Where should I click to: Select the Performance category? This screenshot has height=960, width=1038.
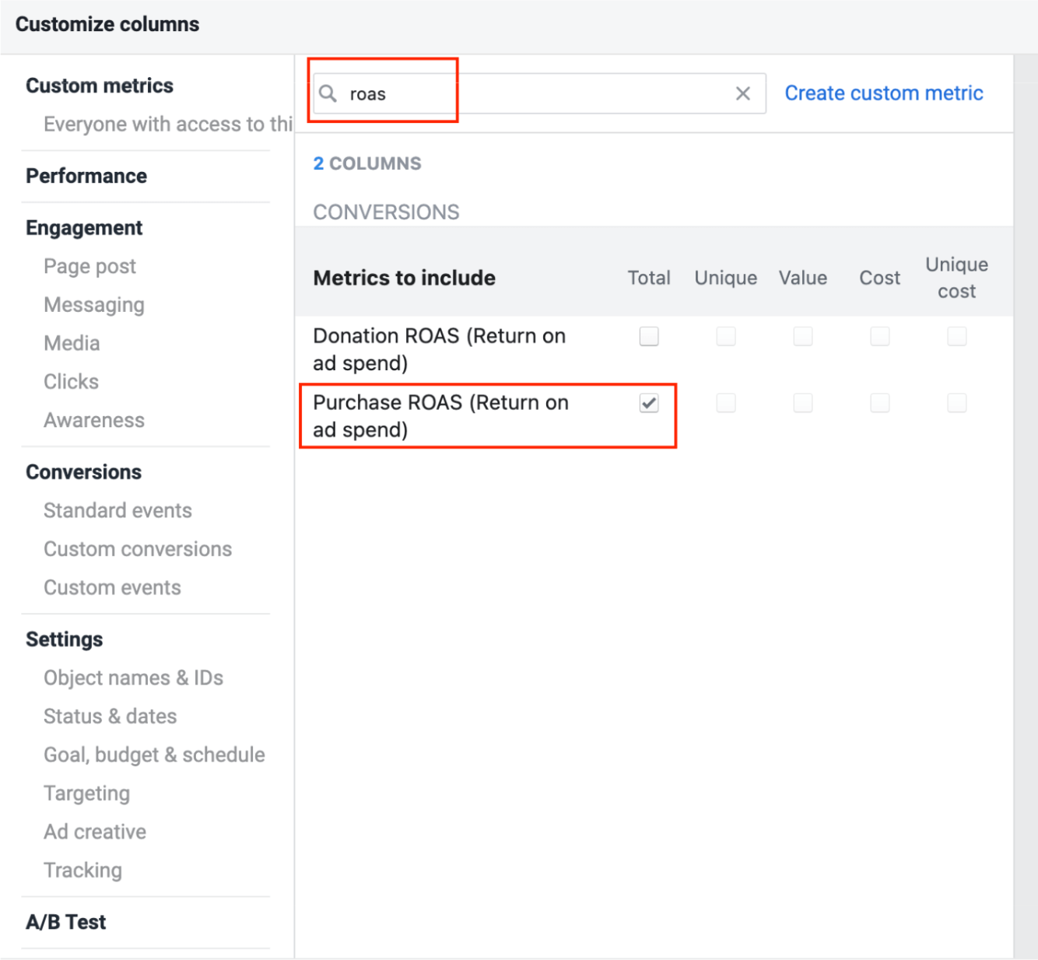86,176
